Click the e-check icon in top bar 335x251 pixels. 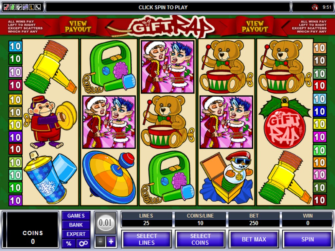(19, 7)
